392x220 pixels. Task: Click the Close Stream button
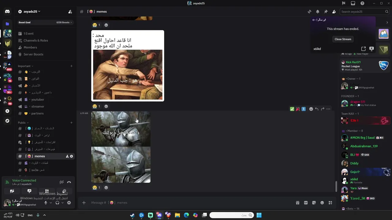343,39
